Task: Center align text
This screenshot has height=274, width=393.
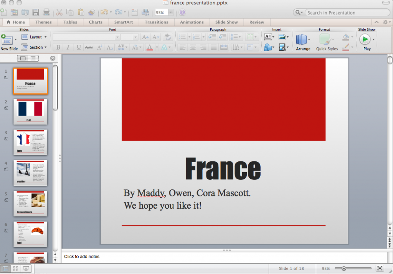Action: click(x=193, y=47)
